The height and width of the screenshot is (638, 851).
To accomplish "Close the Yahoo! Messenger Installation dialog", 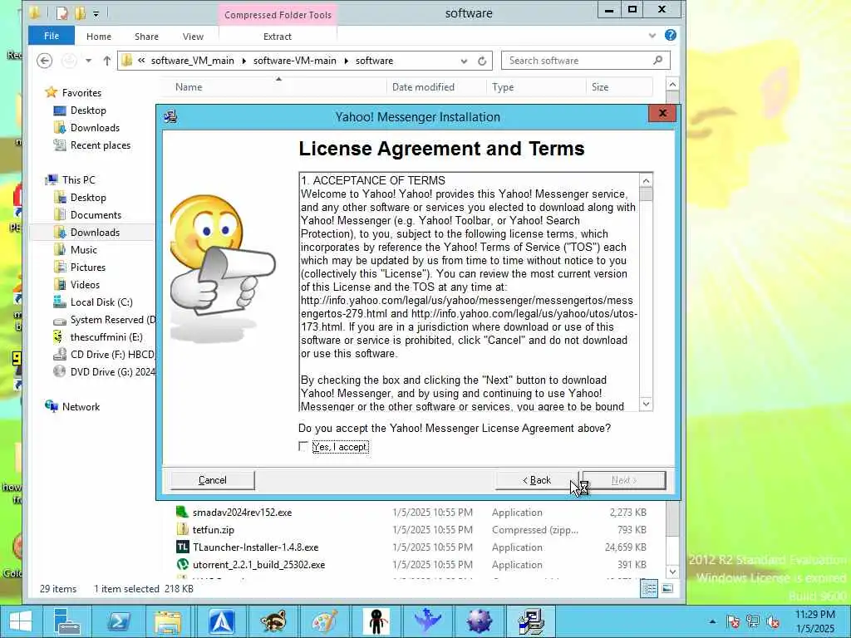I will pyautogui.click(x=662, y=113).
